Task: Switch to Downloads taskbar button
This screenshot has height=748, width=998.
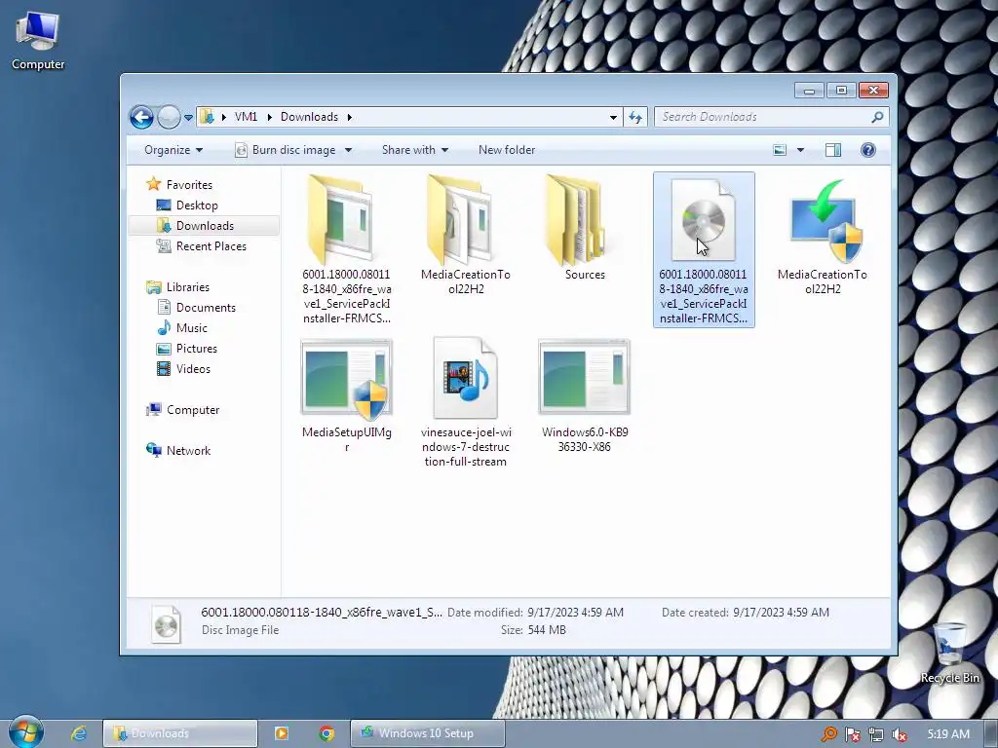Action: (x=180, y=733)
